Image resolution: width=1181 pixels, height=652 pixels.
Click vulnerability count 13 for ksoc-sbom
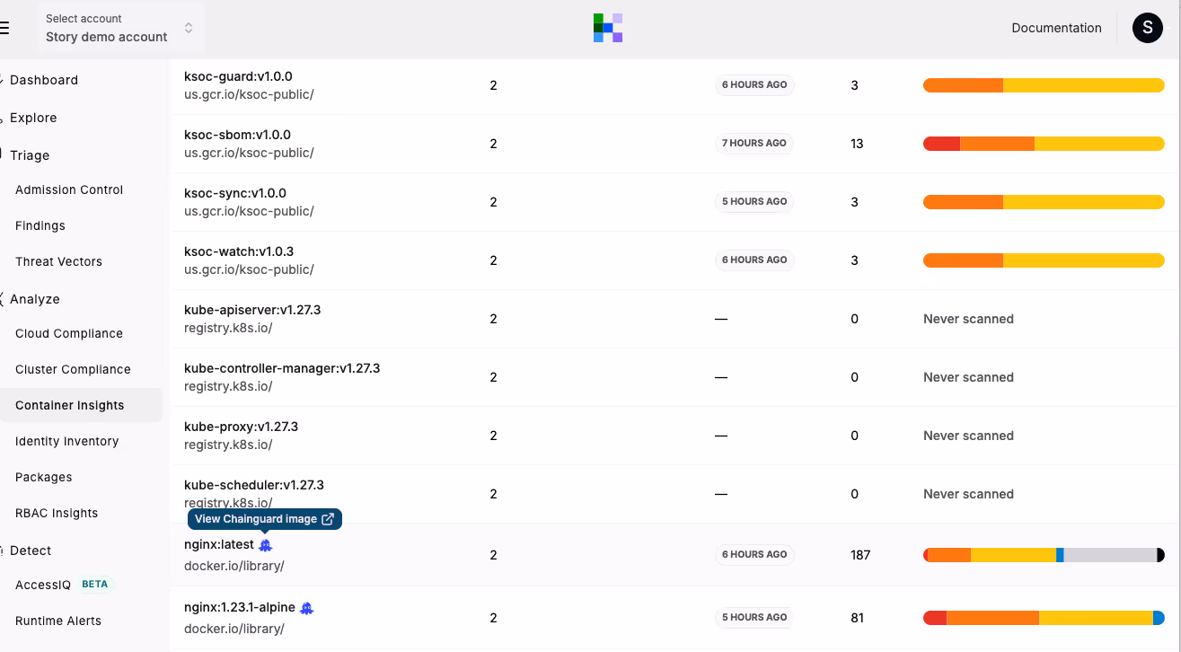click(x=857, y=144)
